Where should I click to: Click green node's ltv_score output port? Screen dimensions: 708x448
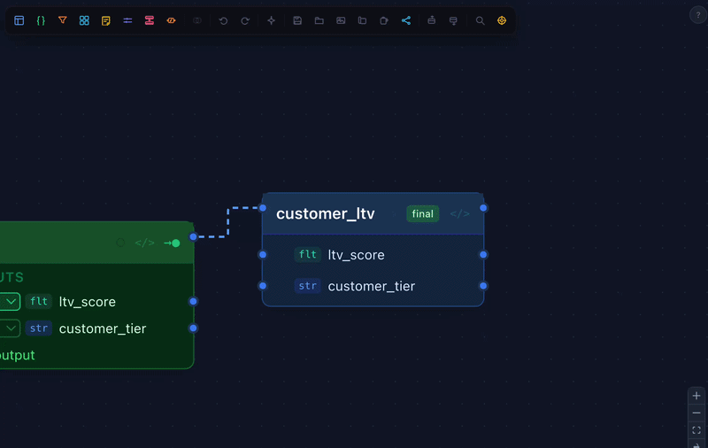[x=193, y=301]
